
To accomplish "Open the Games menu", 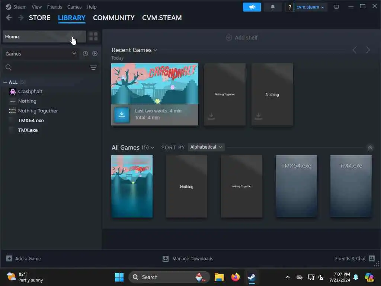I will [x=74, y=7].
